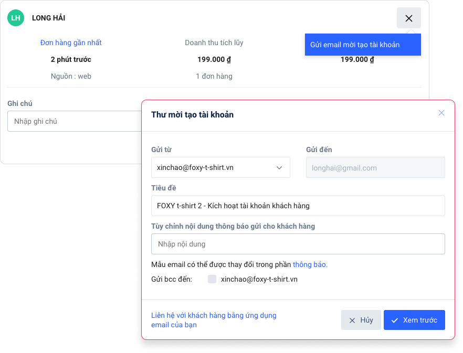
Task: Click the Thư mời tạo tài khoản title
Action: point(192,114)
